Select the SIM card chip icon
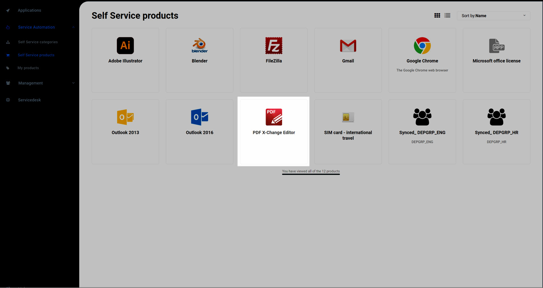 (348, 117)
